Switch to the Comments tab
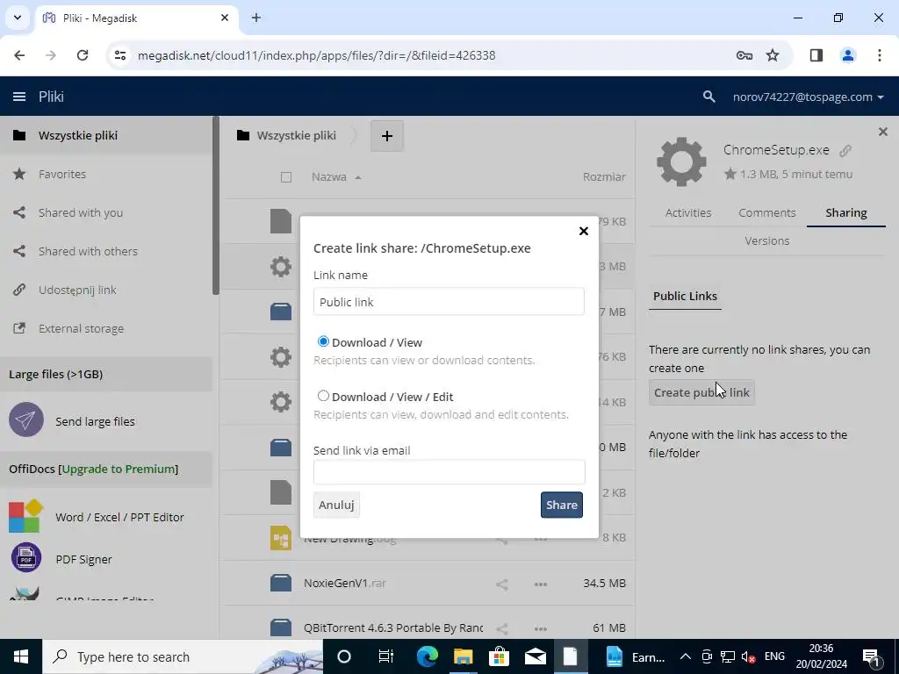Screen dimensions: 899x674 766,212
